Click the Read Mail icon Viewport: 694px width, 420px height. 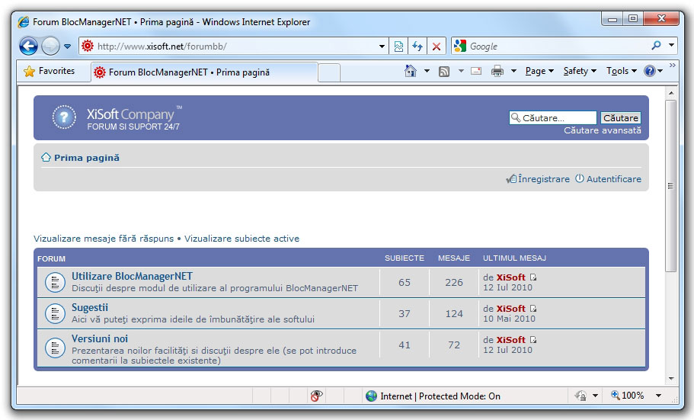[476, 71]
